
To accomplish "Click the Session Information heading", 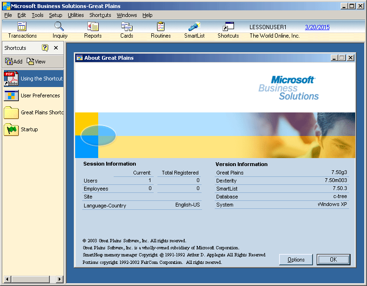I will click(109, 164).
